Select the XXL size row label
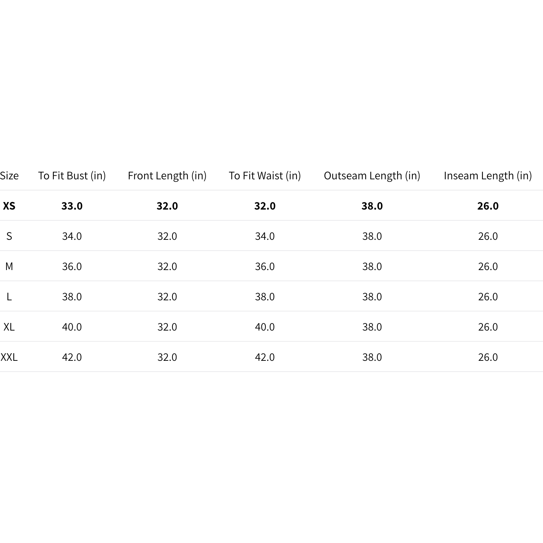Screen dimensions: 543x543 (9, 357)
